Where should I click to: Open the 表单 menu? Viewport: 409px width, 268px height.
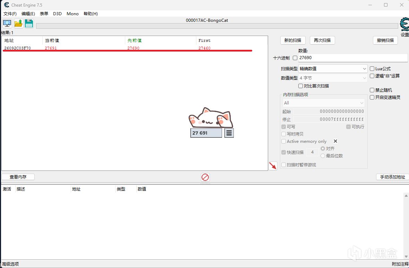[x=44, y=14]
